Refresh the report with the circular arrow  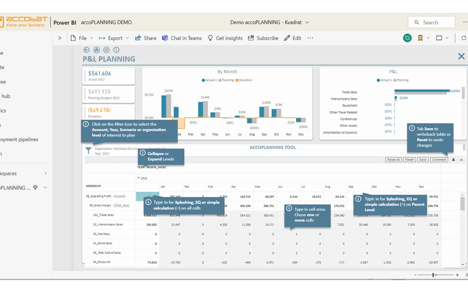pos(464,38)
